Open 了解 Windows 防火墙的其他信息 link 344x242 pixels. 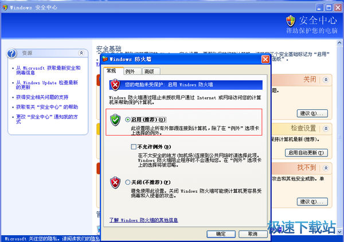(x=144, y=220)
